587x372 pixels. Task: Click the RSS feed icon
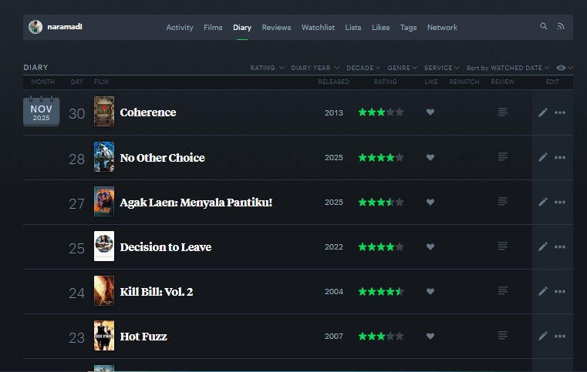pos(561,27)
